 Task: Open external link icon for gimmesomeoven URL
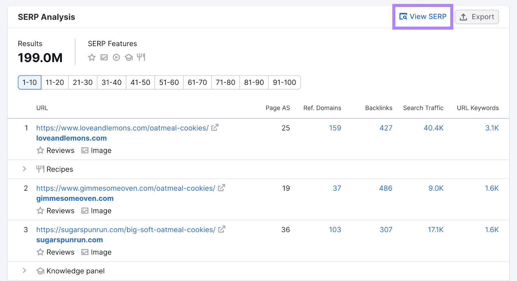pyautogui.click(x=221, y=188)
